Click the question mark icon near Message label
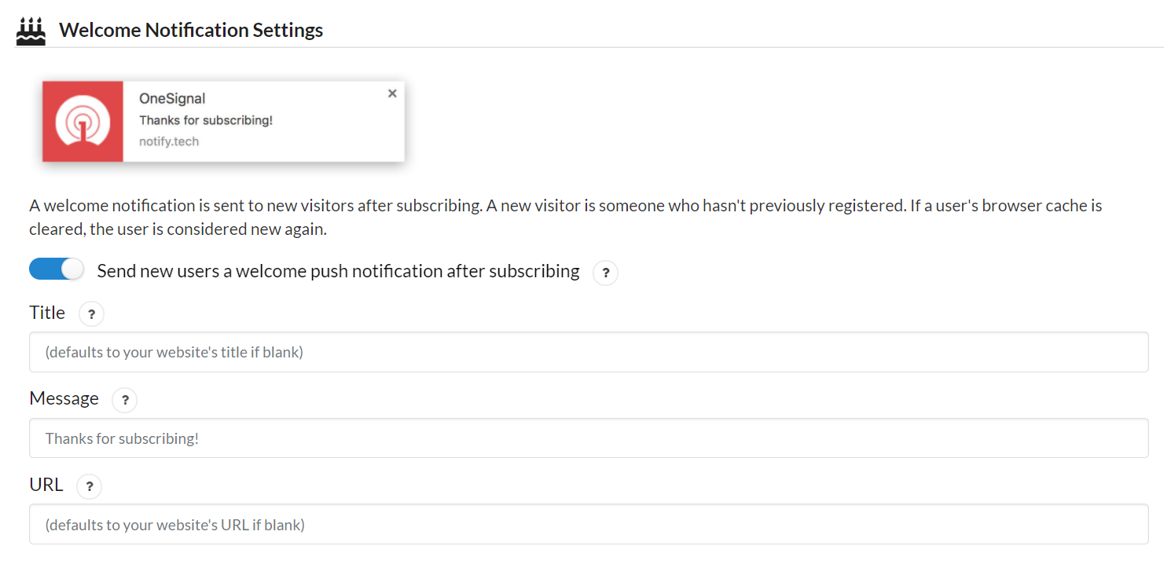 pos(124,400)
